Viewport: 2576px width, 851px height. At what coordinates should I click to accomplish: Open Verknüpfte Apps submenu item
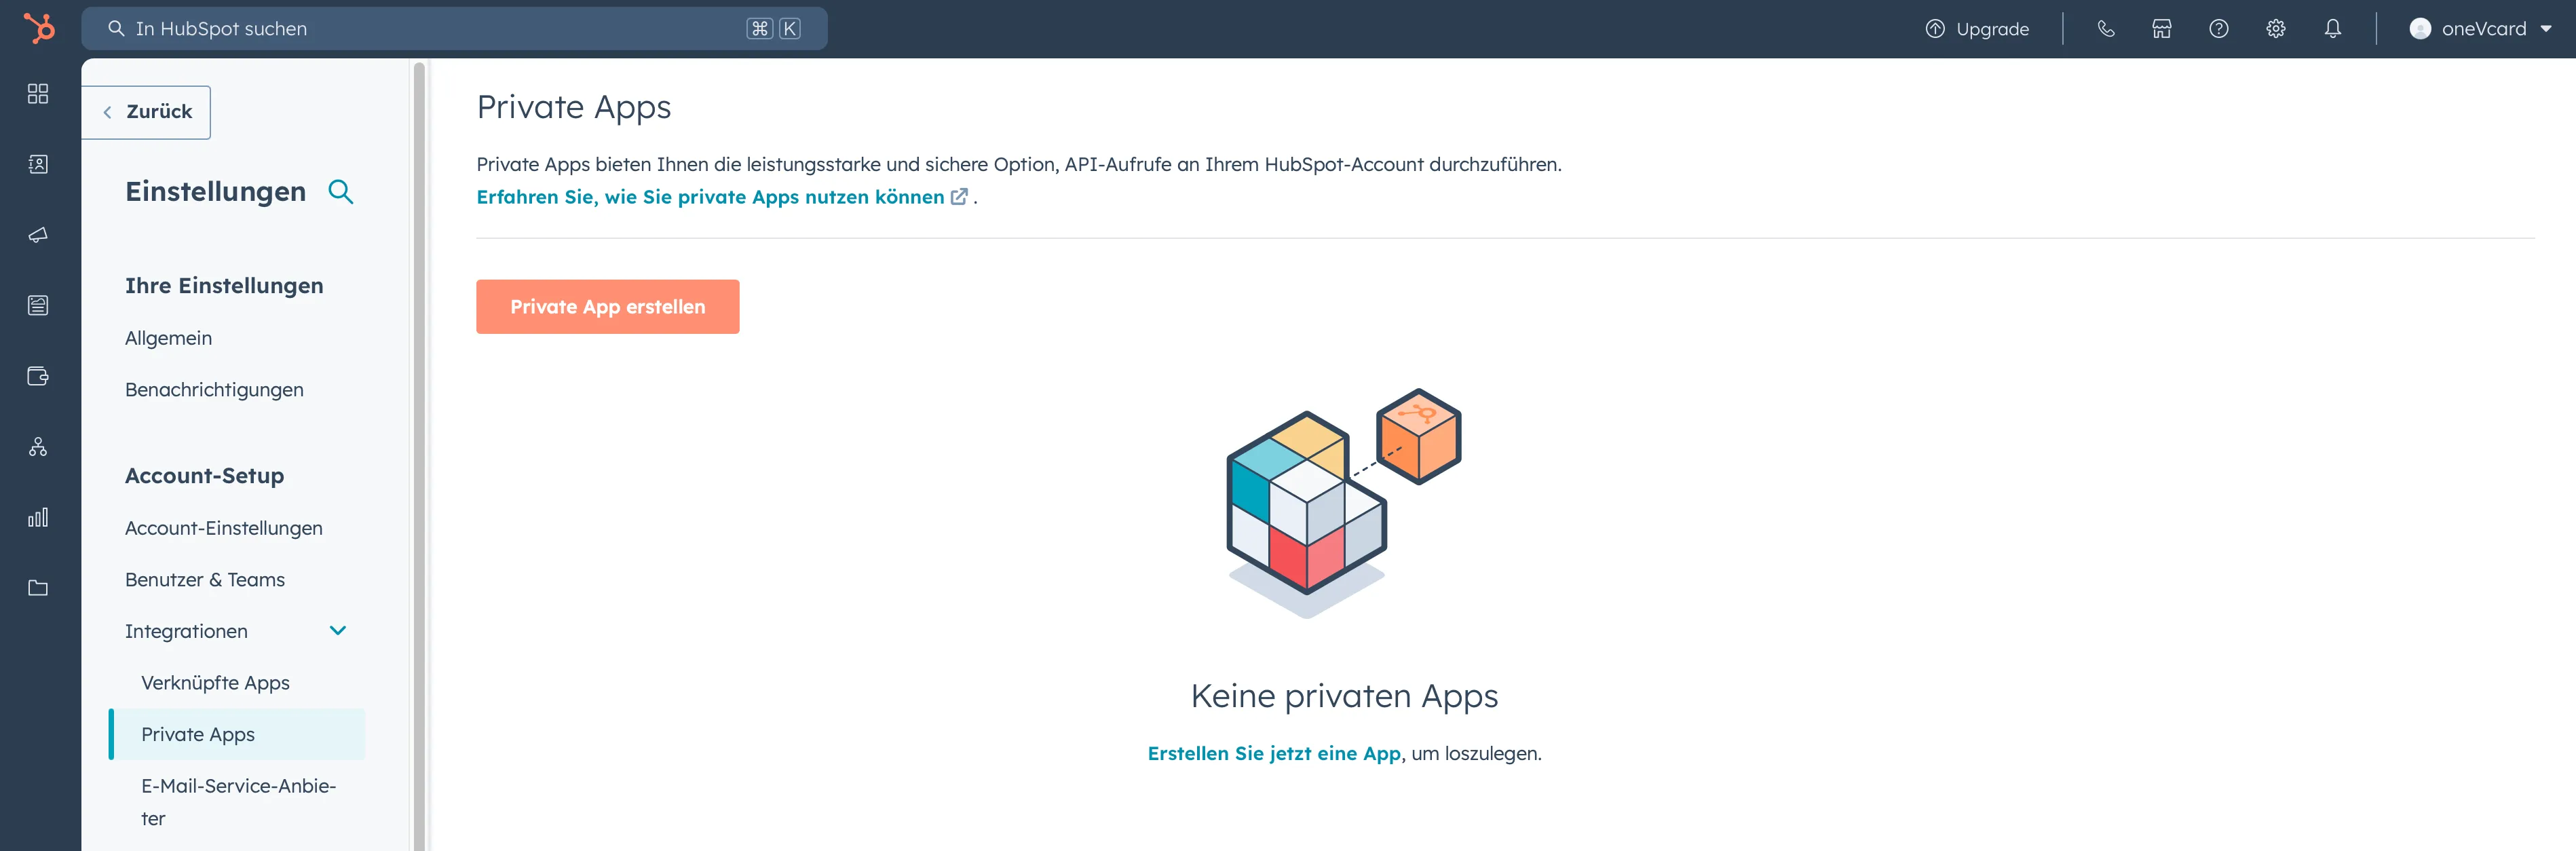tap(215, 683)
